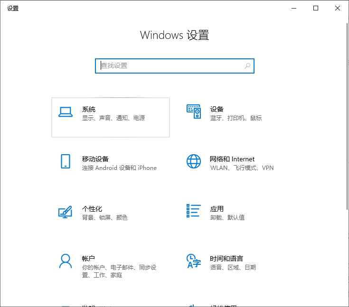Open the 移动设备 phone icon
Viewport: 349px width, 307px height.
(x=66, y=161)
